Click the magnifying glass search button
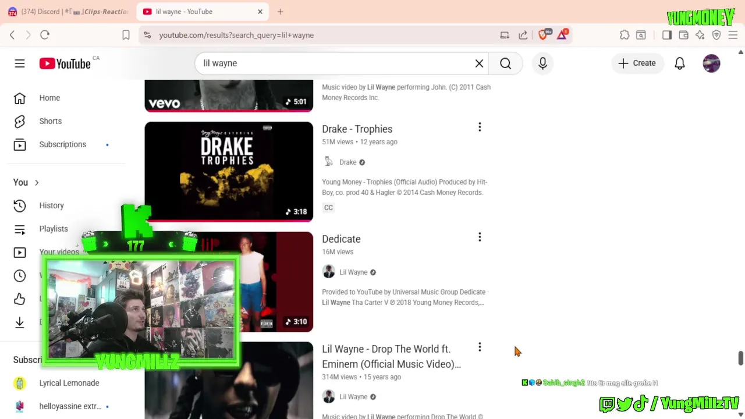The image size is (745, 419). (x=505, y=63)
